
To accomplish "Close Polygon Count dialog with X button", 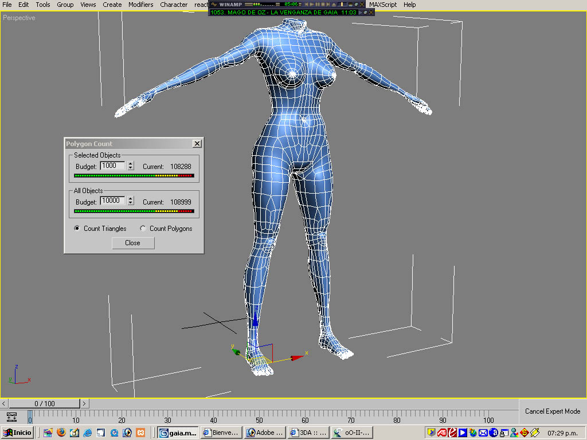I will [197, 143].
